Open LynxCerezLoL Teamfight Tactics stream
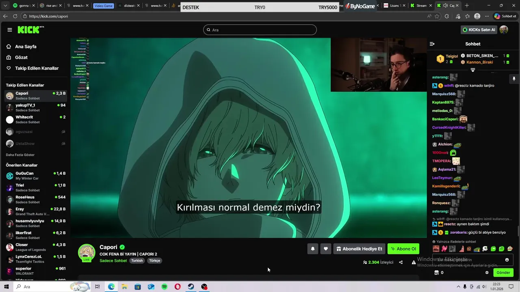The image size is (520, 292). [36, 259]
